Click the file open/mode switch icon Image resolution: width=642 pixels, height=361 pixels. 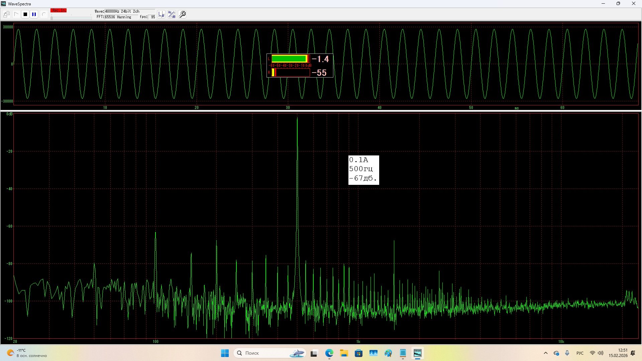[6, 14]
